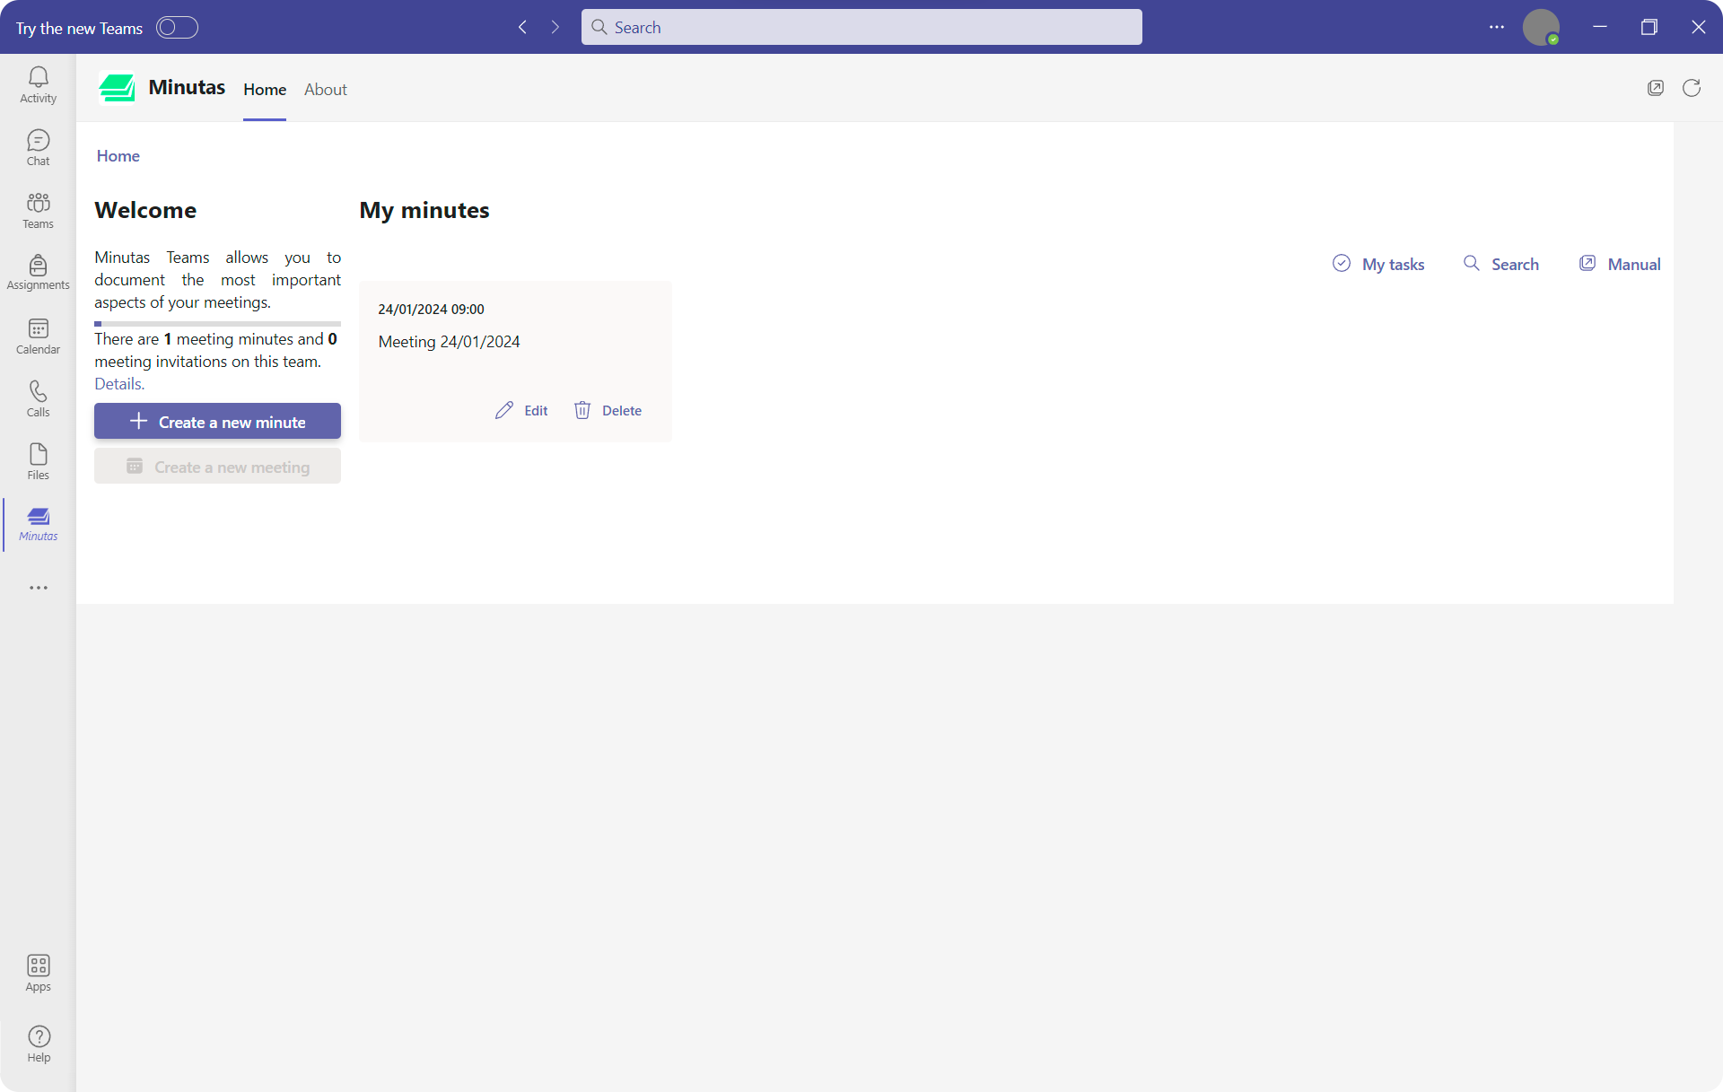The image size is (1723, 1092).
Task: Open Search in My minutes
Action: (x=1500, y=264)
